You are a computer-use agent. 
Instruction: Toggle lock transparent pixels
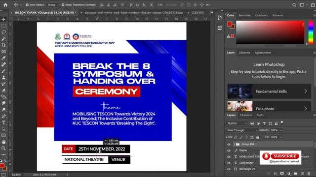pyautogui.click(x=236, y=137)
